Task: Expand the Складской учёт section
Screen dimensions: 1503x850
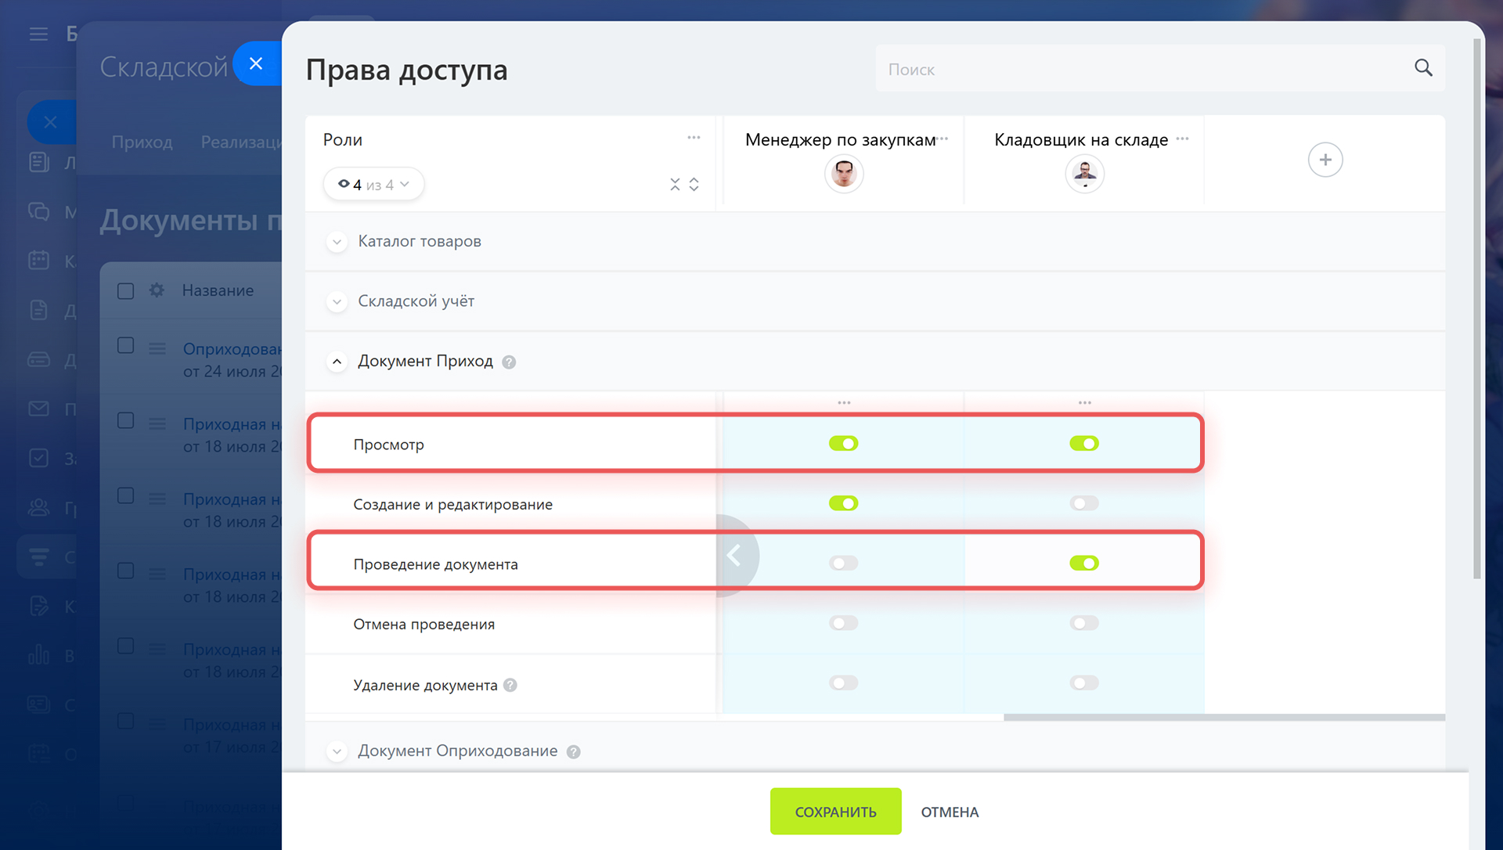Action: click(x=337, y=301)
